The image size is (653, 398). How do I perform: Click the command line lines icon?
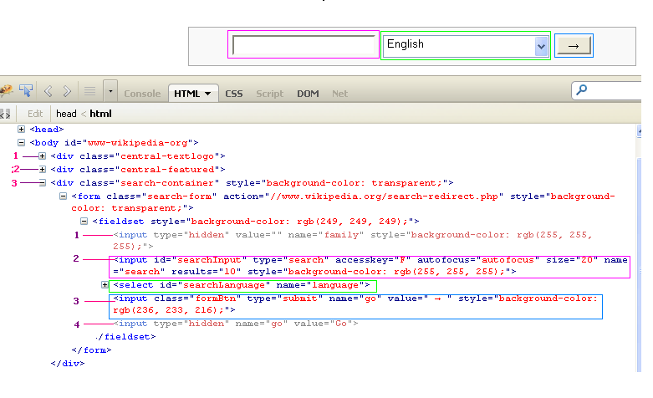(89, 91)
